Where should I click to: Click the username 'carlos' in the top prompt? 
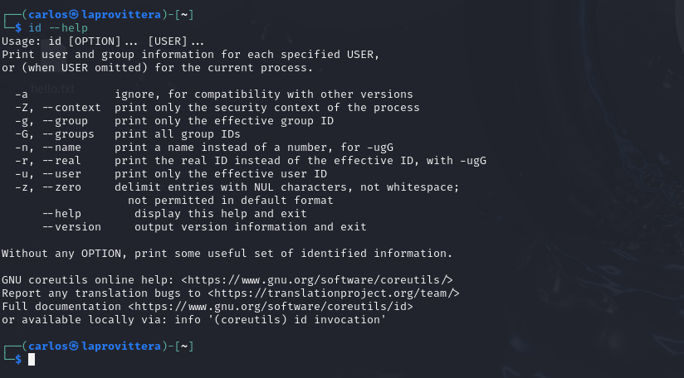48,15
